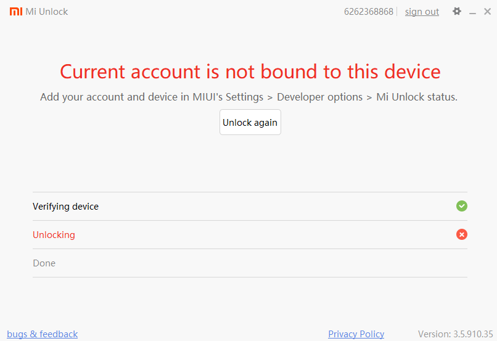
Task: Open the settings gear menu
Action: [x=457, y=11]
